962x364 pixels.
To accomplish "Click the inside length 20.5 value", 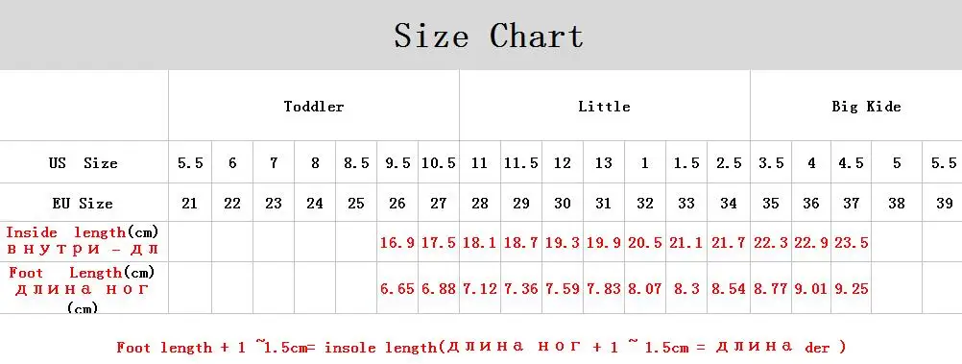I will tap(645, 242).
